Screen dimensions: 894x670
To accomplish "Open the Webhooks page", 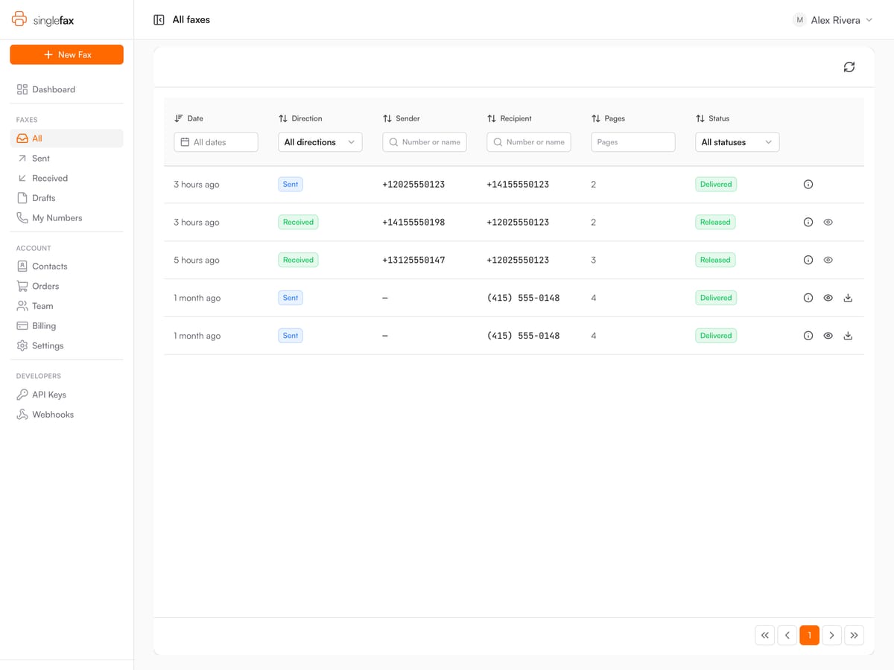I will click(66, 415).
